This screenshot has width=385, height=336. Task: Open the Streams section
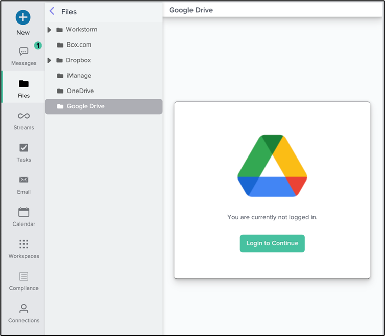[24, 121]
